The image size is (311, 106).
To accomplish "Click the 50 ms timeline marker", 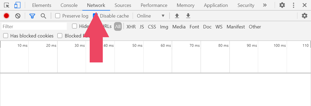I will (137, 46).
